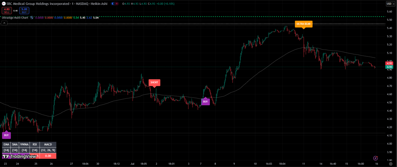Click the TradingView logo watermark link
Viewport: 397px width, 167px height.
[19, 156]
